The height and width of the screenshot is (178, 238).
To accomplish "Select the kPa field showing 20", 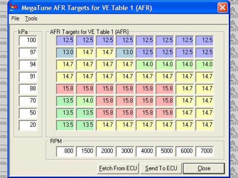I will [x=28, y=125].
